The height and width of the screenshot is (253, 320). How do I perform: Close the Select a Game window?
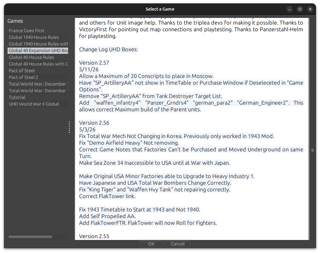tap(310, 9)
